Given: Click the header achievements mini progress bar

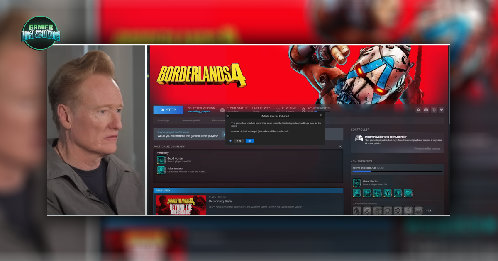Looking at the screenshot, I should (x=322, y=111).
